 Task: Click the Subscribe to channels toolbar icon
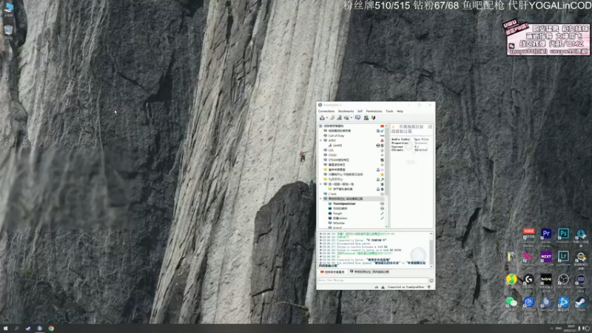click(346, 118)
